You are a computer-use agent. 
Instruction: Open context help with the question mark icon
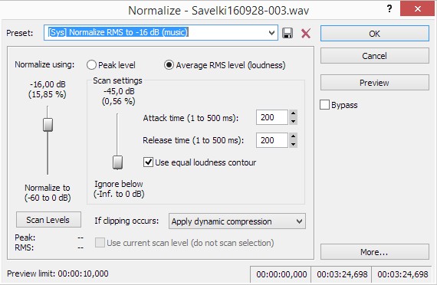pyautogui.click(x=389, y=8)
